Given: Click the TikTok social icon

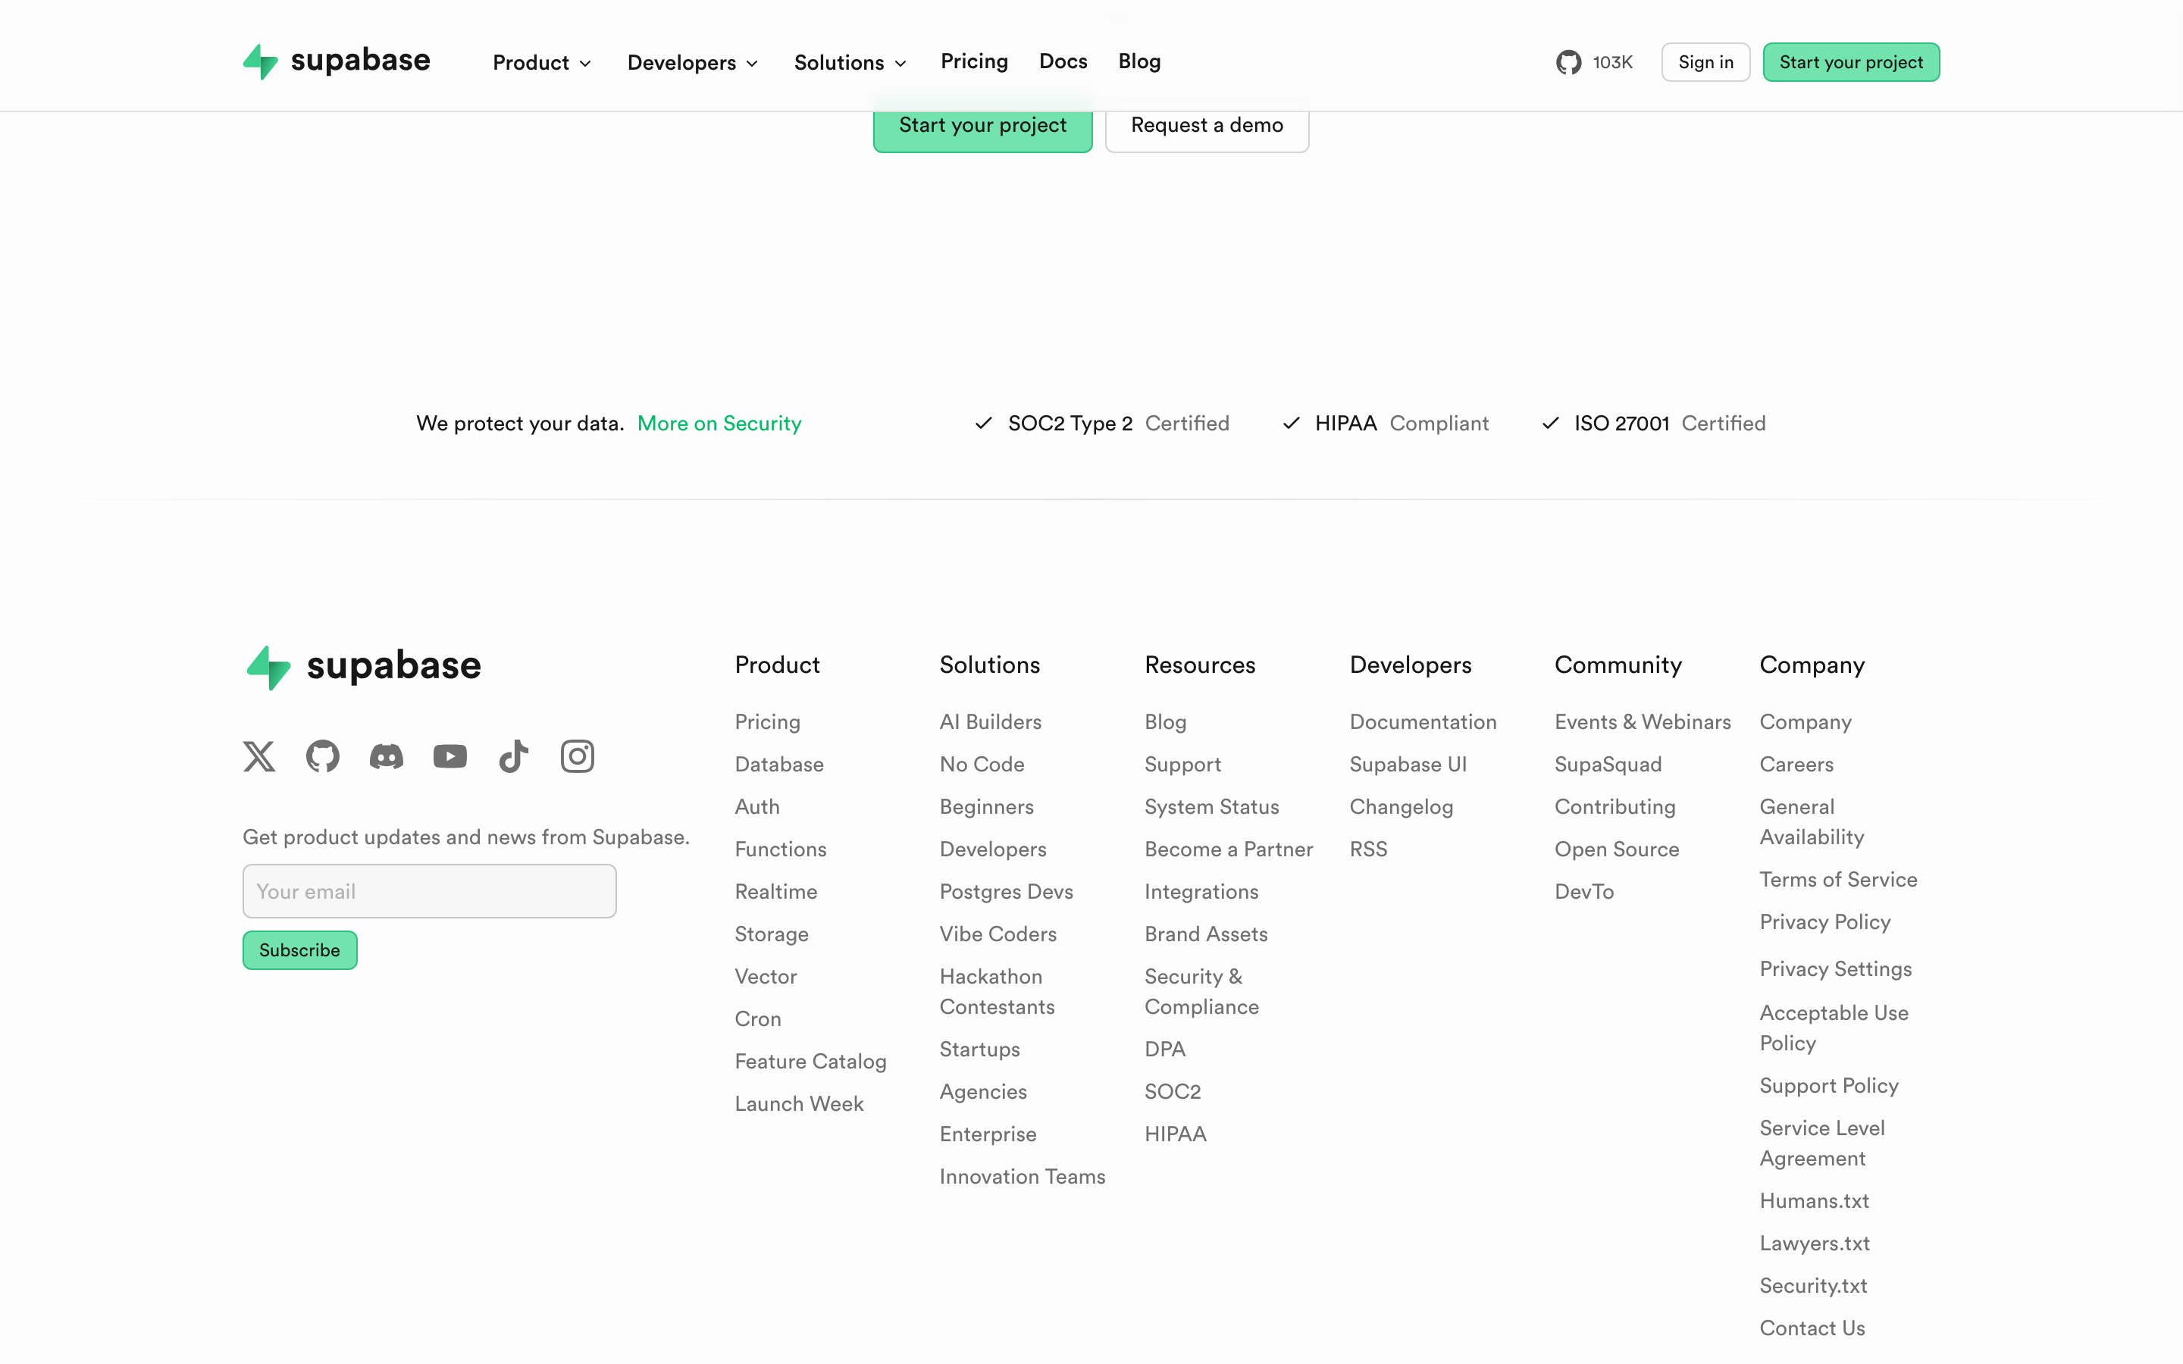Looking at the screenshot, I should [x=513, y=756].
